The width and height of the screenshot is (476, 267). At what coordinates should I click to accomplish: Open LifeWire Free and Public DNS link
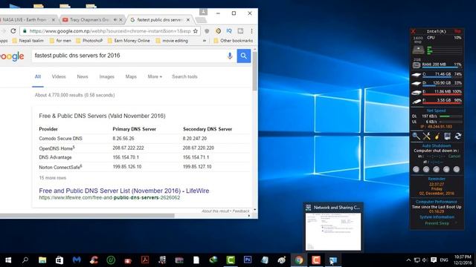pos(124,191)
